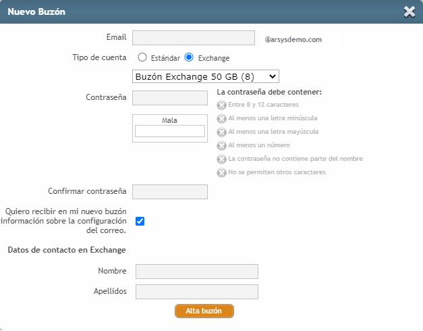Click the Mala password strength bar
Viewport: 423px width, 331px height.
point(170,131)
